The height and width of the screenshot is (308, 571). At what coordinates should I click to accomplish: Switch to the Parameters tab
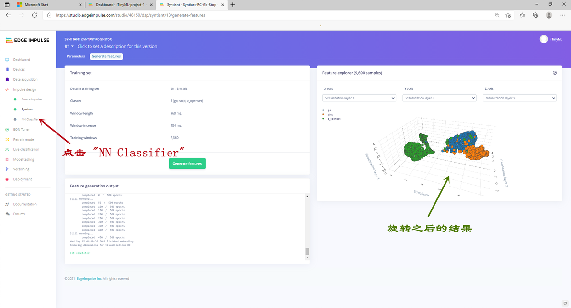[76, 56]
